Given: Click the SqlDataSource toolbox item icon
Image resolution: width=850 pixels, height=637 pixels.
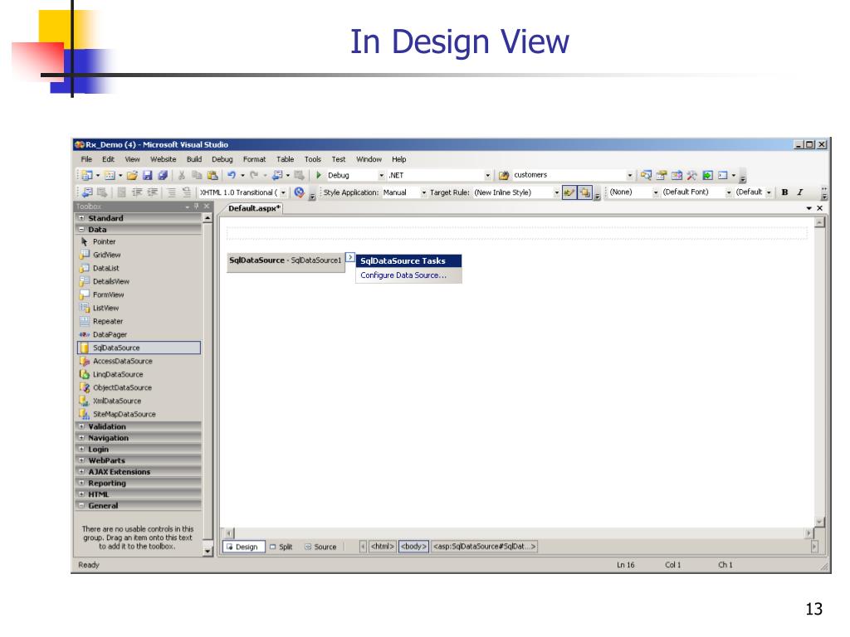Looking at the screenshot, I should coord(85,348).
